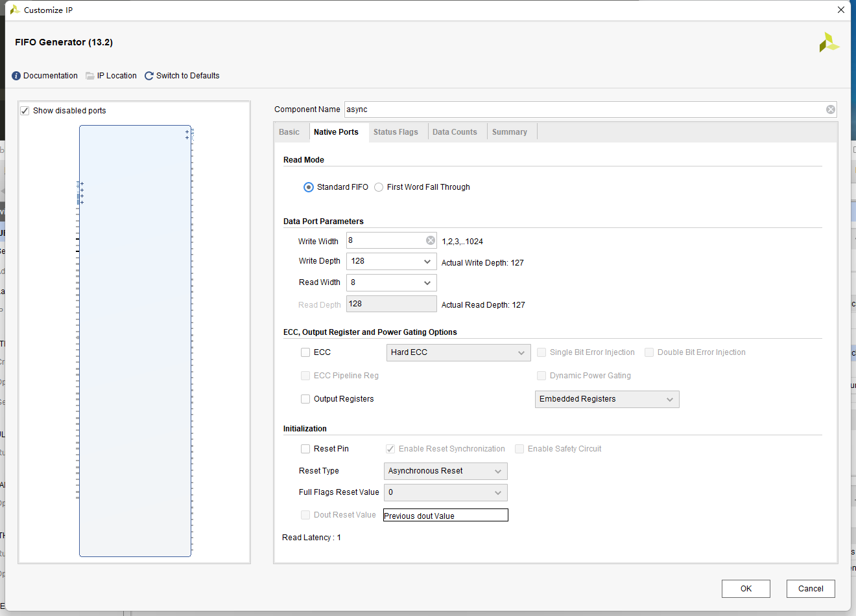This screenshot has height=616, width=856.
Task: Click the FIFO symbol block diagram
Action: point(135,341)
